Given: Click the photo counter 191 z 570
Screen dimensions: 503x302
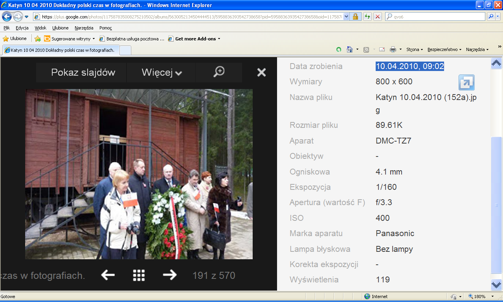Looking at the screenshot, I should tap(214, 276).
